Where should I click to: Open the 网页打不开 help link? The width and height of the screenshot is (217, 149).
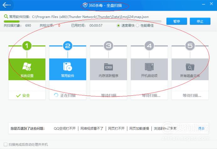point(116,129)
